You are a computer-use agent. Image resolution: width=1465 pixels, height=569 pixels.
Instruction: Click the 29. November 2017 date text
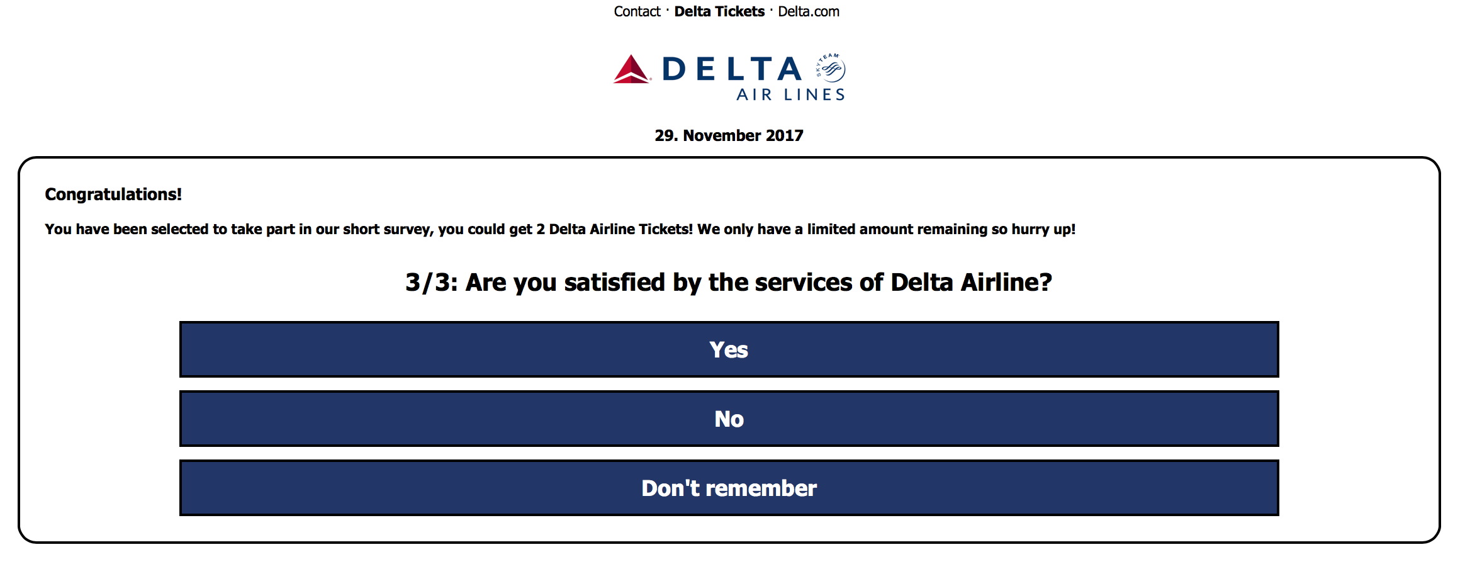click(x=729, y=135)
